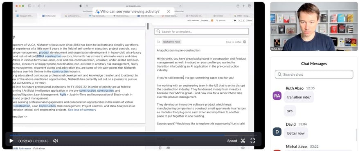Edit the 'AI application in pre-construction' subject
360x151 pixels.
click(x=179, y=50)
